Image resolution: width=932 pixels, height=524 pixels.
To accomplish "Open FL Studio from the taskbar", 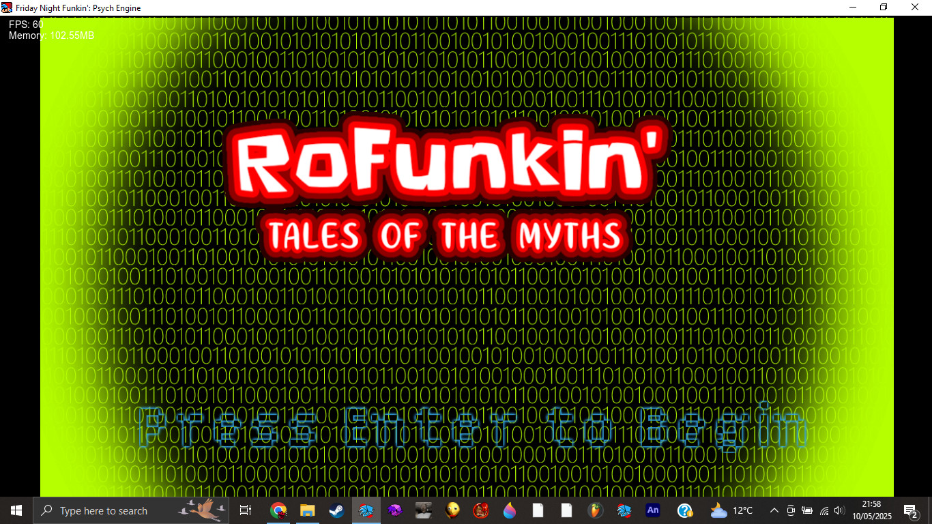I will click(596, 510).
